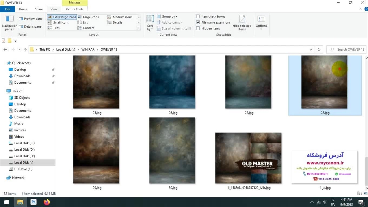
Task: Open the Picture Tools tab
Action: (74, 9)
